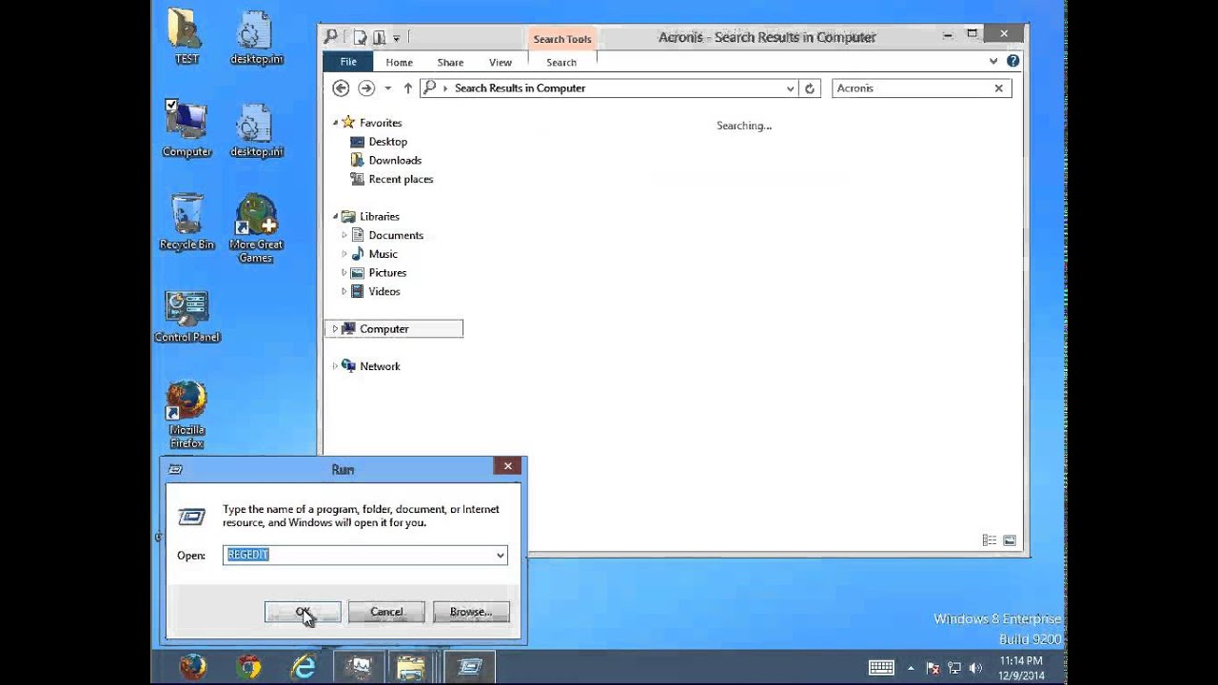Switch to the View ribbon tab
This screenshot has height=685, width=1218.
pos(501,62)
